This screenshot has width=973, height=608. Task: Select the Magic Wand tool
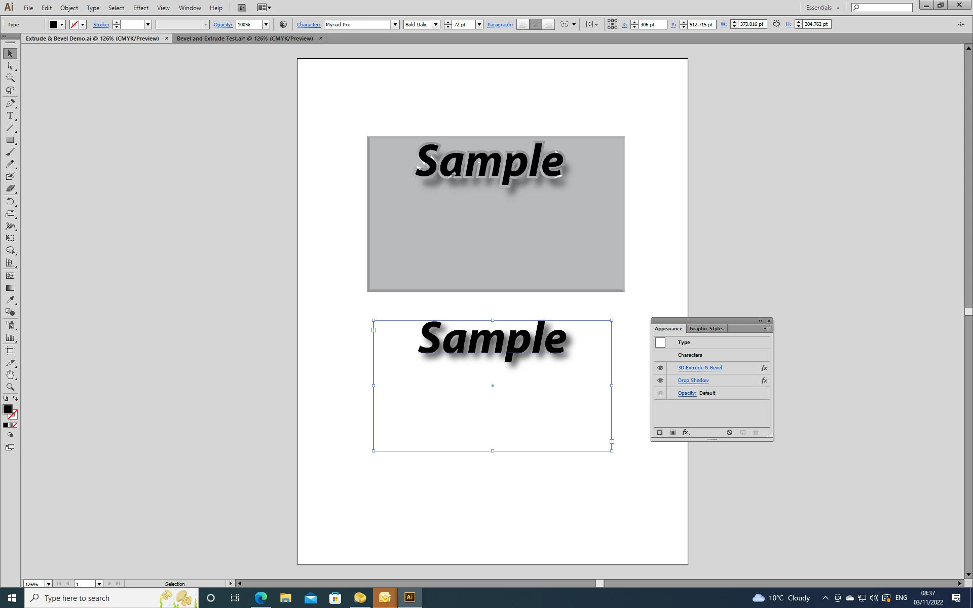10,78
